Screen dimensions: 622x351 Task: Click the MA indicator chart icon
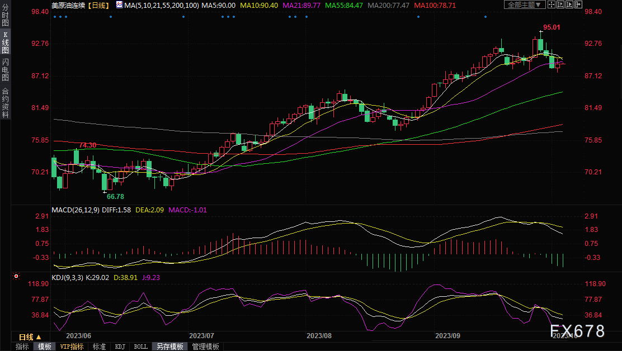(120, 4)
